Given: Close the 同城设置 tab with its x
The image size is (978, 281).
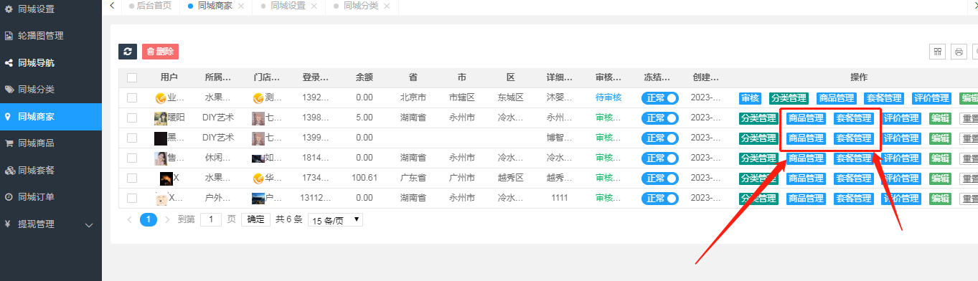Looking at the screenshot, I should (314, 6).
